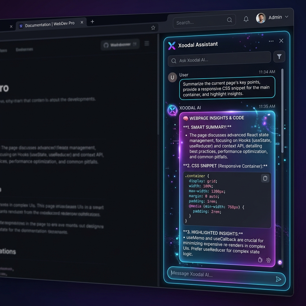This screenshot has width=306, height=306.
Task: Expand the Admin account dropdown
Action: pyautogui.click(x=287, y=17)
